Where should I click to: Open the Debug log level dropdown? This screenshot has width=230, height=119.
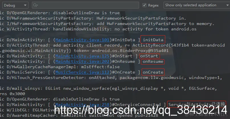pos(15,5)
